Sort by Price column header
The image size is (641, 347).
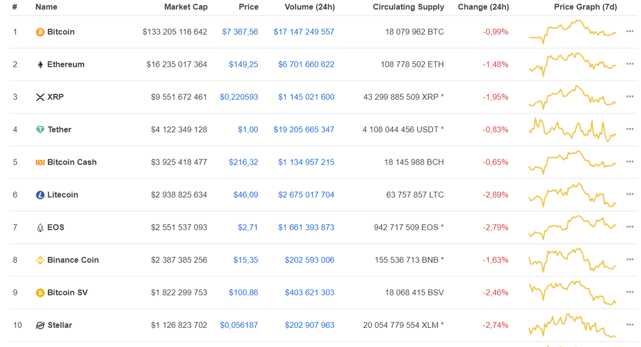coord(248,7)
